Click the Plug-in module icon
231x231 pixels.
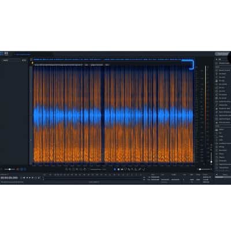tap(217, 157)
